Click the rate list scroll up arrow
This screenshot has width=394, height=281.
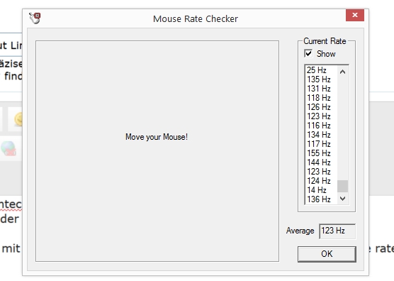342,72
